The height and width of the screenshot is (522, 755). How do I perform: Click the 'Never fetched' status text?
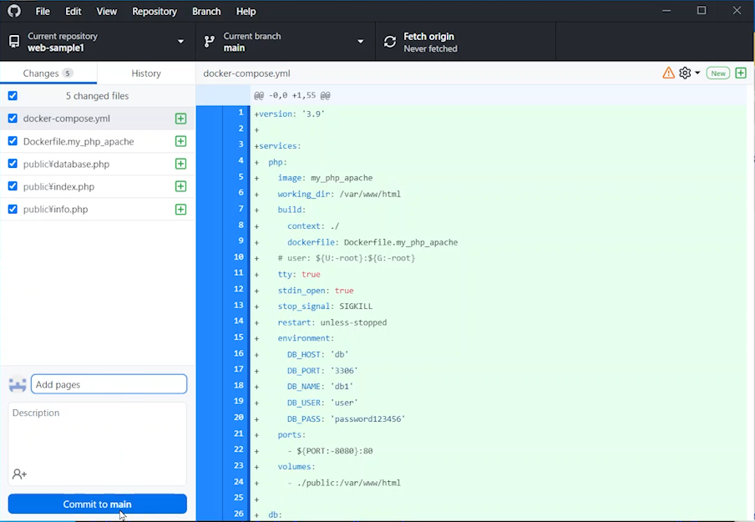click(x=430, y=48)
